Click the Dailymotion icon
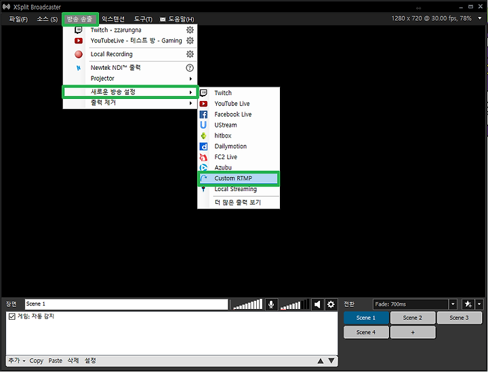This screenshot has height=372, width=488. 203,146
